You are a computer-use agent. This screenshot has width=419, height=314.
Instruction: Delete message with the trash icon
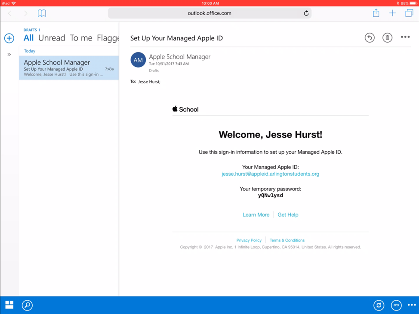tap(387, 38)
